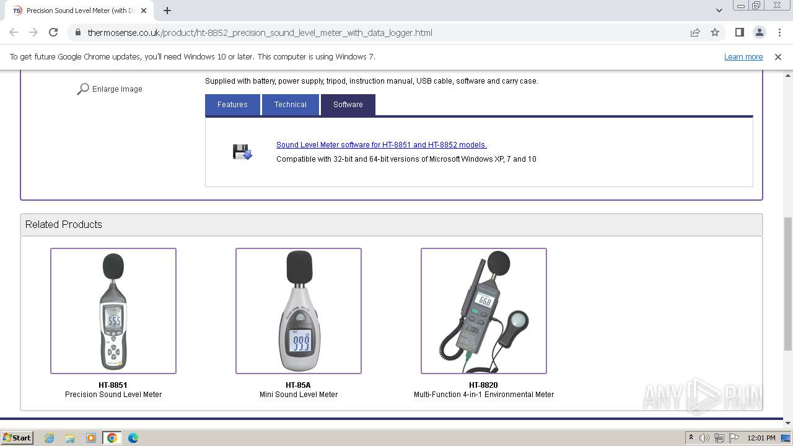Click Show Desktop button at taskbar end
The height and width of the screenshot is (446, 793).
pos(786,438)
